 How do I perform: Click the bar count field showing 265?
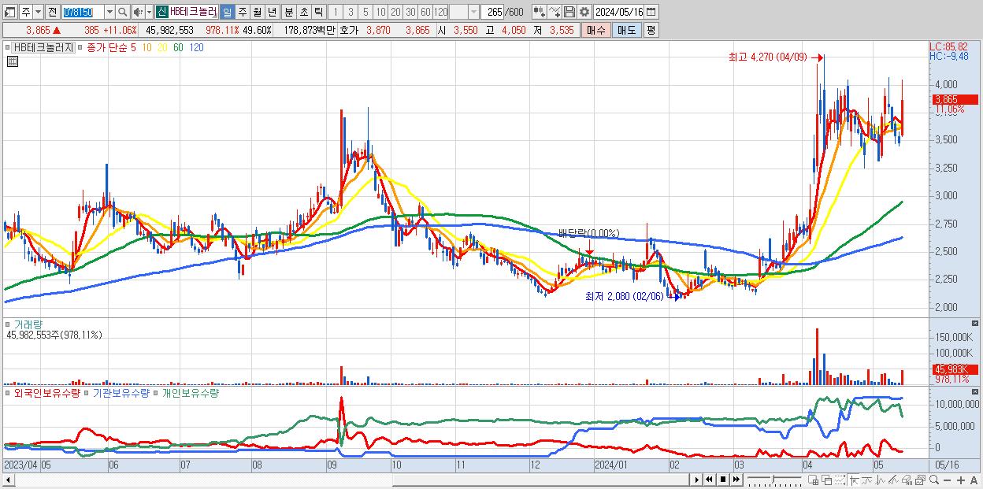[493, 12]
